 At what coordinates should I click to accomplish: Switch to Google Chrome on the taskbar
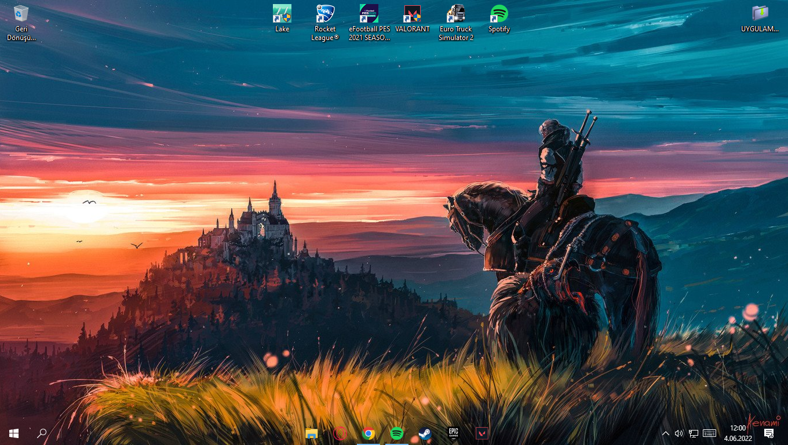pyautogui.click(x=369, y=433)
